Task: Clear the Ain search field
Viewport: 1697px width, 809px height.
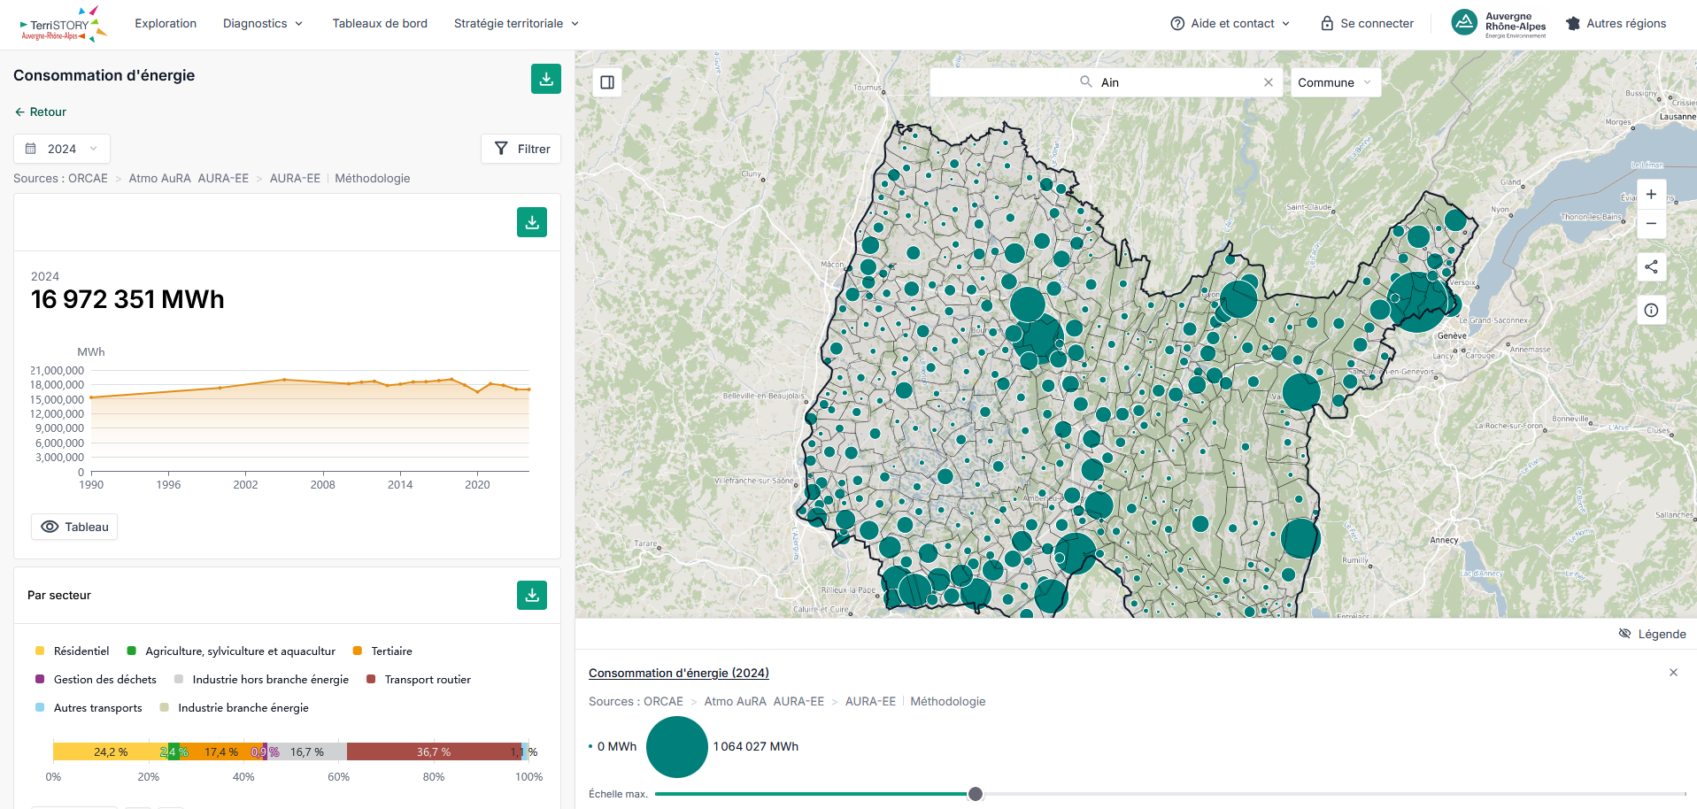Action: pyautogui.click(x=1269, y=82)
